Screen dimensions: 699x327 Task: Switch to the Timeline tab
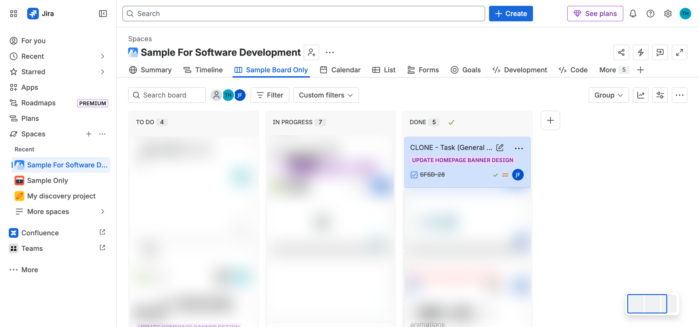click(x=203, y=70)
